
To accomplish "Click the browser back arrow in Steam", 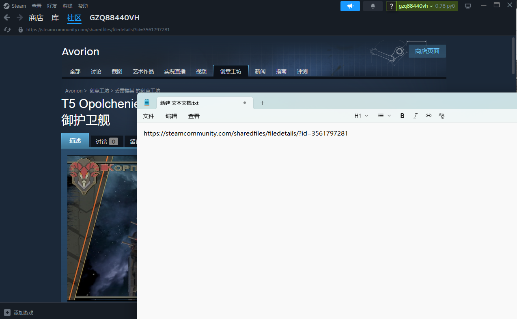I will click(7, 18).
